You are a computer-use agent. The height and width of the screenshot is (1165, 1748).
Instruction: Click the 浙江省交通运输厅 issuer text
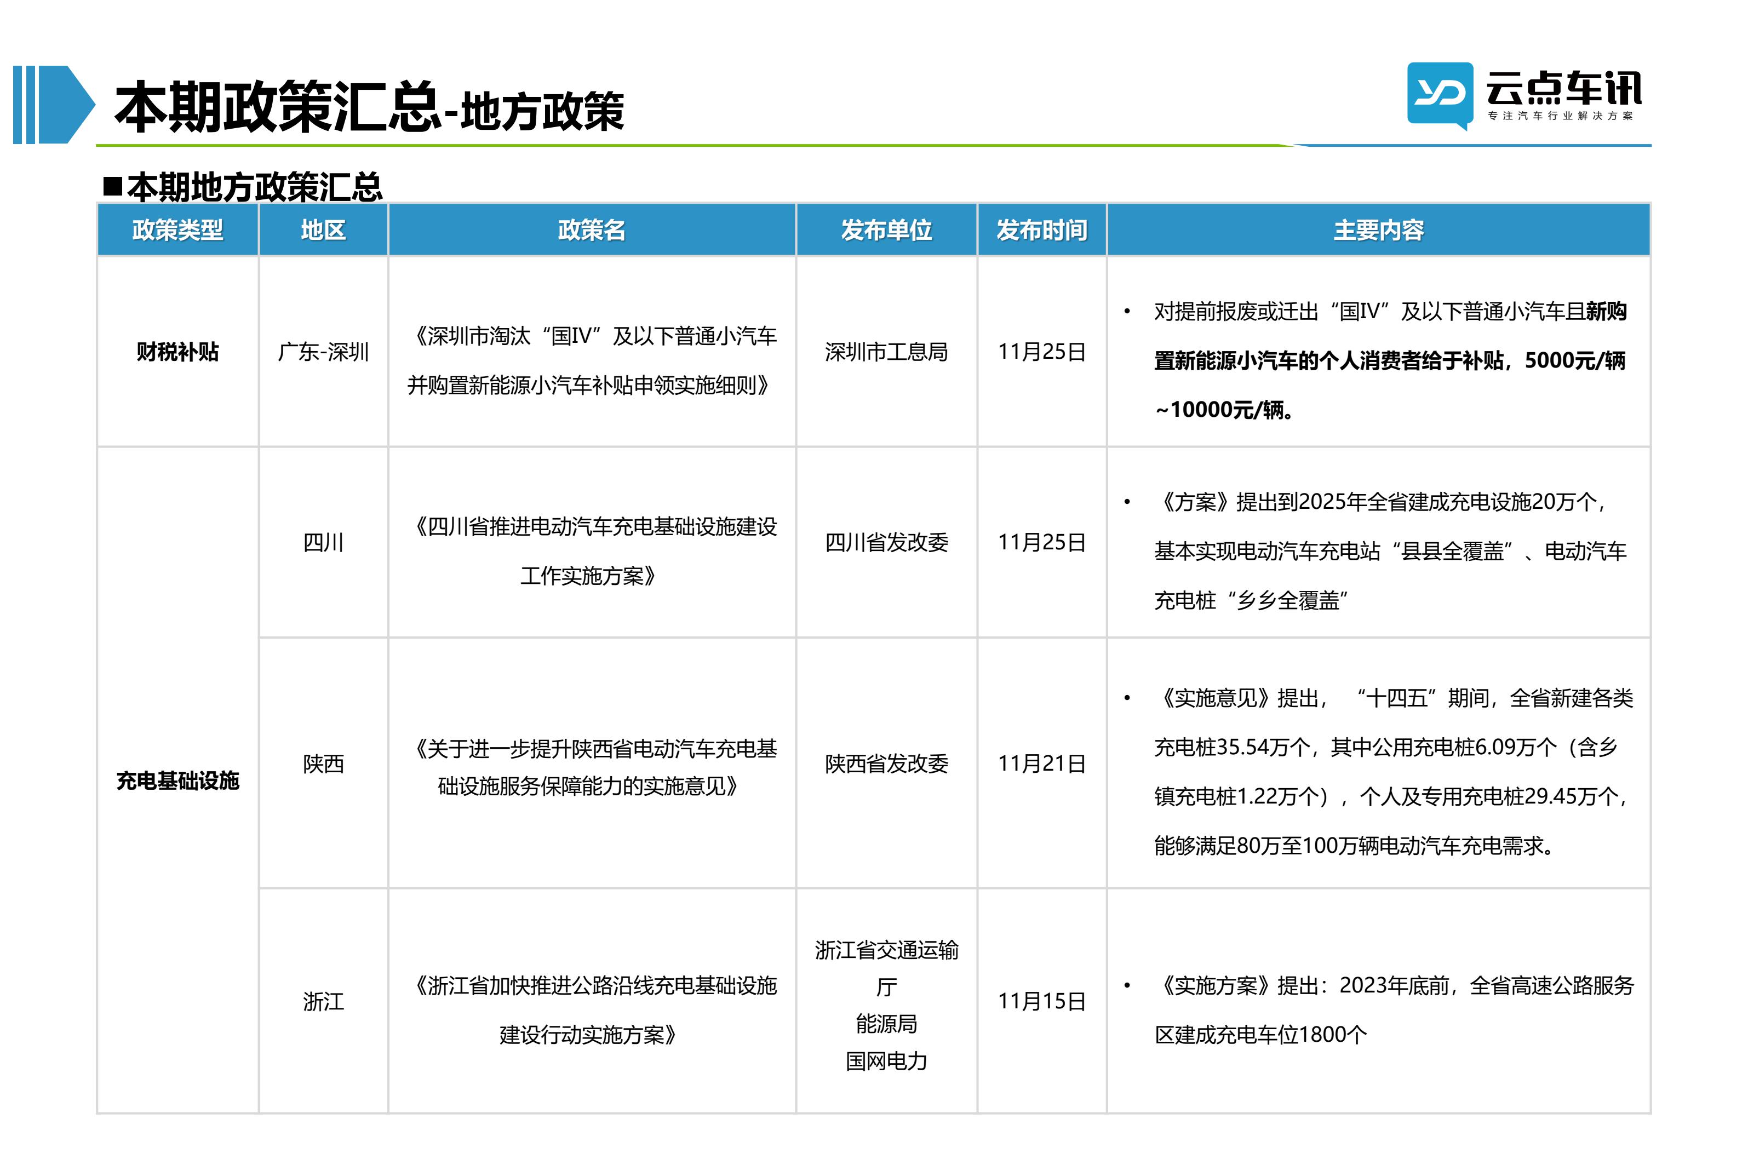886,968
